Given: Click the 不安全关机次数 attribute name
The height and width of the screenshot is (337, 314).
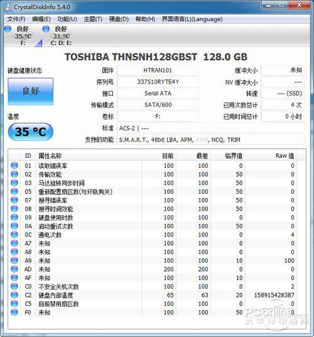Looking at the screenshot, I should coord(58,287).
